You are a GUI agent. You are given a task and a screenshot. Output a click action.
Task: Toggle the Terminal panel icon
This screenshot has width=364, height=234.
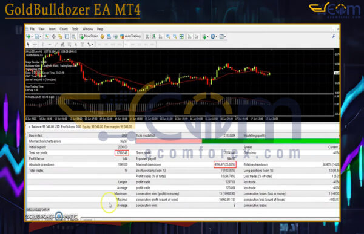click(x=67, y=36)
